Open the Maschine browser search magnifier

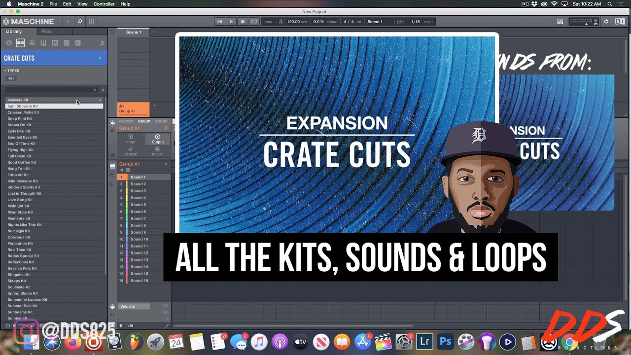click(80, 22)
